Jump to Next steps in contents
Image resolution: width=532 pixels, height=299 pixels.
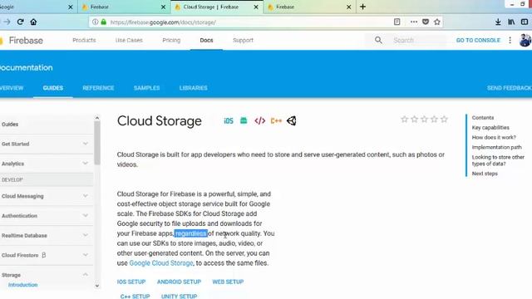tap(485, 174)
